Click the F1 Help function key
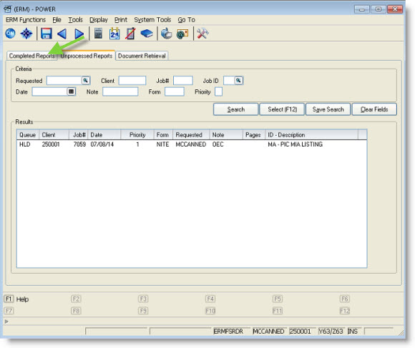 16,299
